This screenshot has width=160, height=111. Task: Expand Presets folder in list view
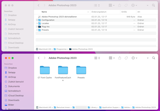(37, 30)
